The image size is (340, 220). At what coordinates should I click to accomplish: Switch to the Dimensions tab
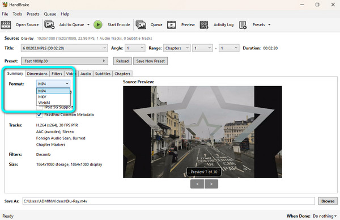click(37, 74)
